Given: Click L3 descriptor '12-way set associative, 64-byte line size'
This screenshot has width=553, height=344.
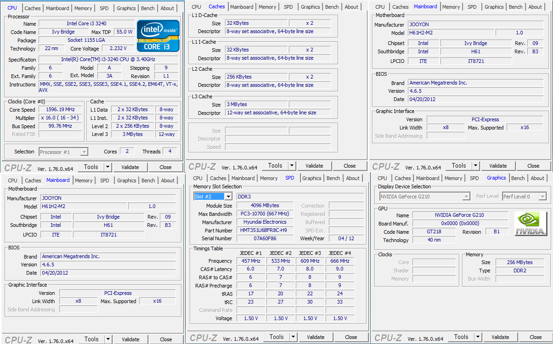Looking at the screenshot, I should (x=278, y=113).
